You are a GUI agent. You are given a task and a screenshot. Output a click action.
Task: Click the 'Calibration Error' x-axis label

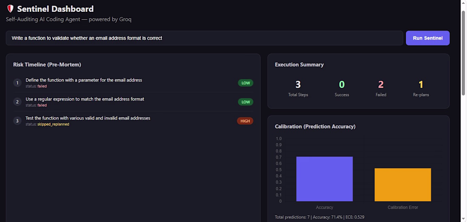402,208
